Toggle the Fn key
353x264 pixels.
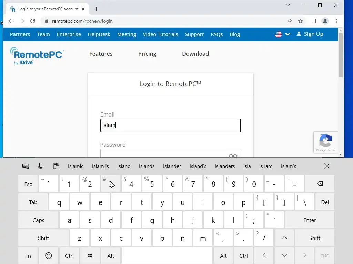[28, 256]
